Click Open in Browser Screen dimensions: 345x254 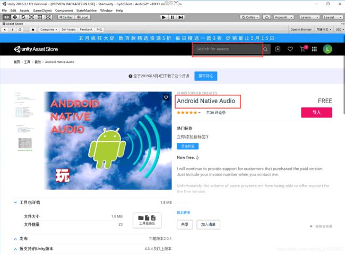(301, 30)
